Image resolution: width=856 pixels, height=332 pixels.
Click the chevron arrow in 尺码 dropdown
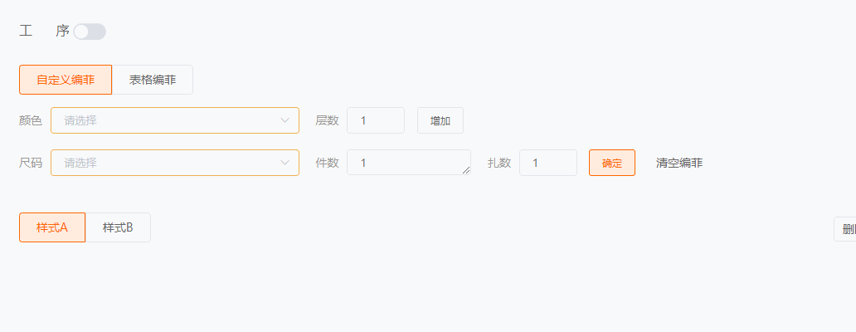coord(285,163)
